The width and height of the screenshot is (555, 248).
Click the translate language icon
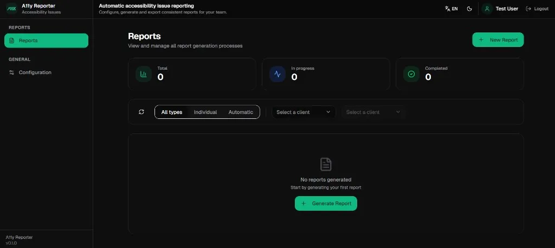tap(447, 9)
